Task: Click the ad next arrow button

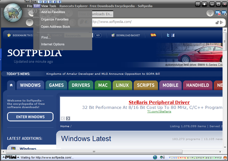Action: pos(68,118)
